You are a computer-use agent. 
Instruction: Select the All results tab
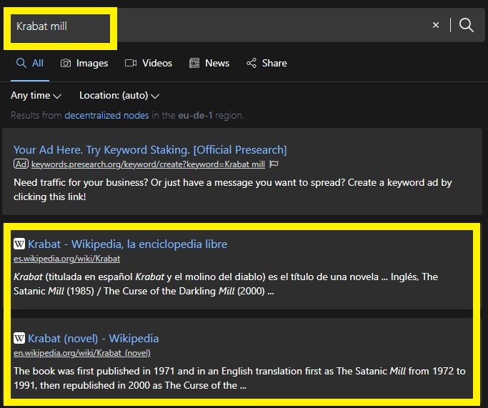coord(30,63)
